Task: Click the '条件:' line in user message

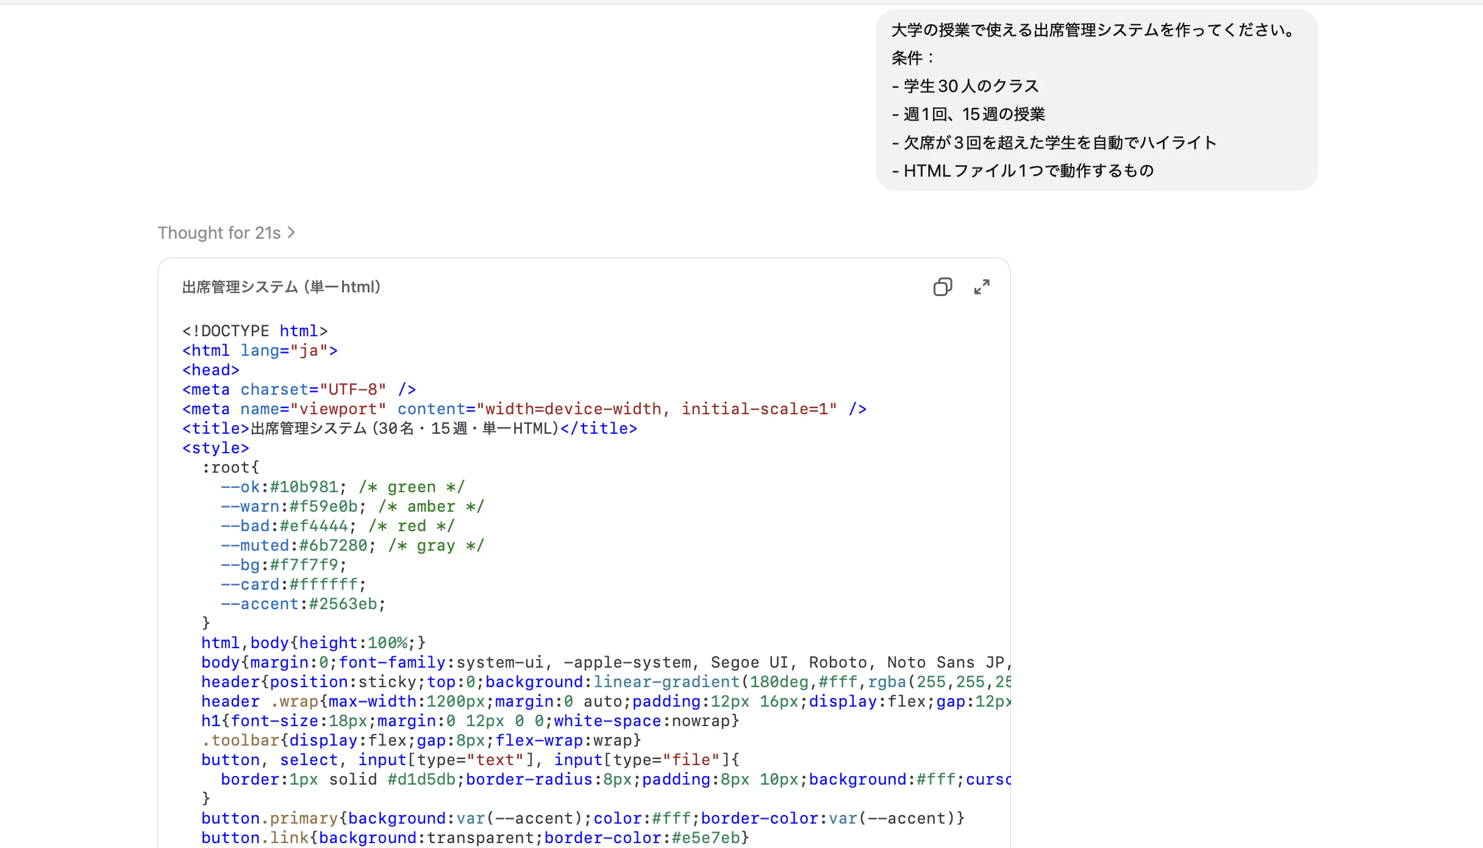Action: click(x=913, y=58)
